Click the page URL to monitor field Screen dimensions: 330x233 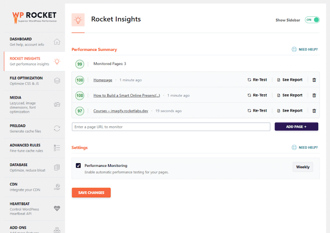[171, 127]
